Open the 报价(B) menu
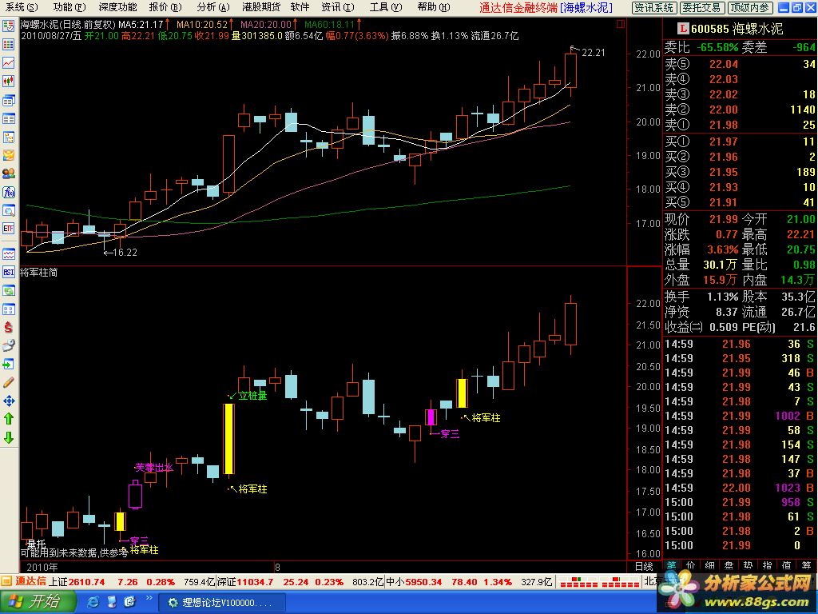Image resolution: width=818 pixels, height=614 pixels. coord(165,7)
